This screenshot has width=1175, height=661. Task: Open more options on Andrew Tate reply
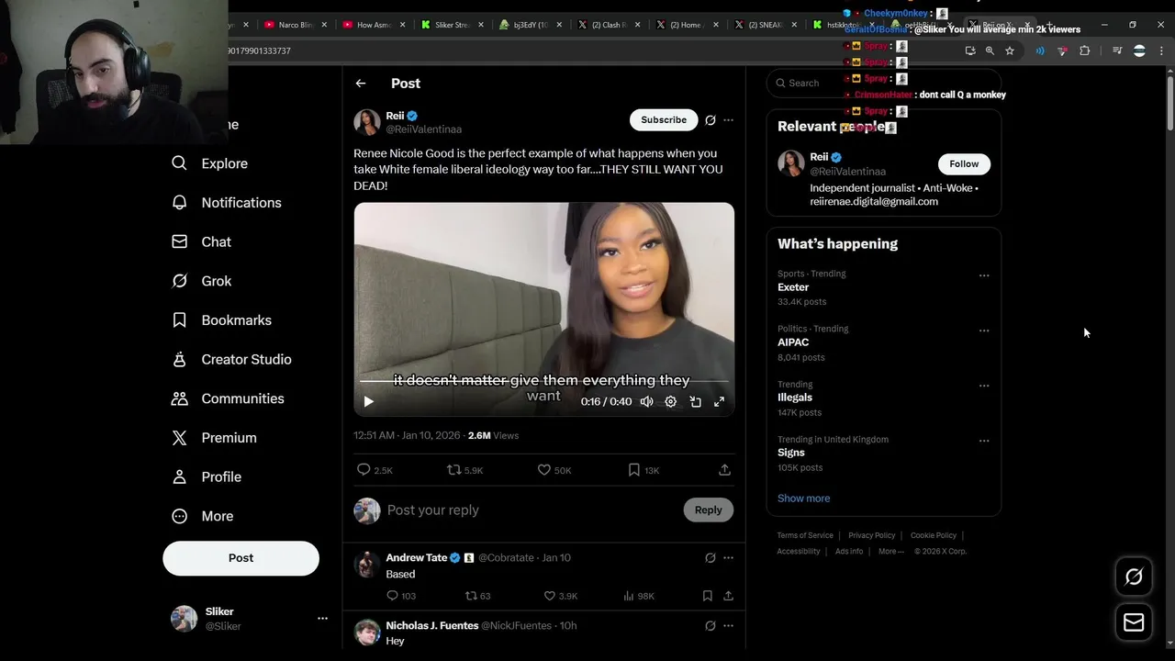point(728,558)
